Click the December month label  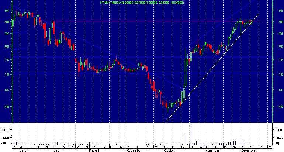point(248,151)
